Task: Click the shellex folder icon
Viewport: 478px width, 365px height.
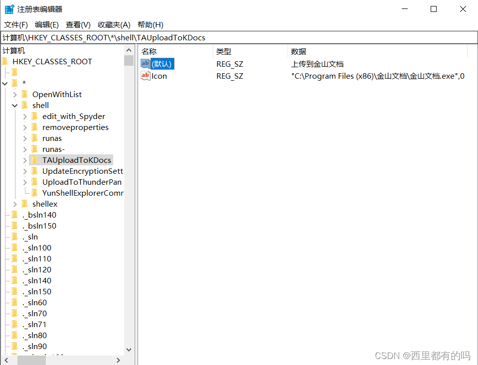Action: pyautogui.click(x=25, y=204)
